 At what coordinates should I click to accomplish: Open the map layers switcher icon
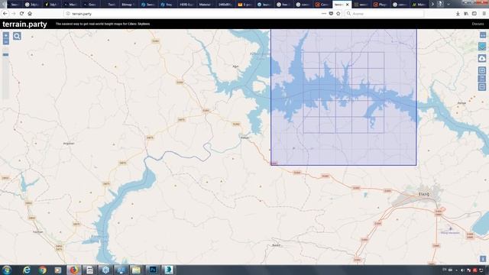pyautogui.click(x=482, y=47)
